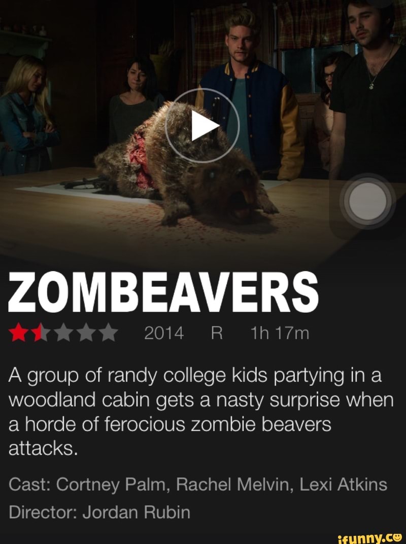Click the ZOMBEAVERS title
The image size is (406, 544).
163,292
